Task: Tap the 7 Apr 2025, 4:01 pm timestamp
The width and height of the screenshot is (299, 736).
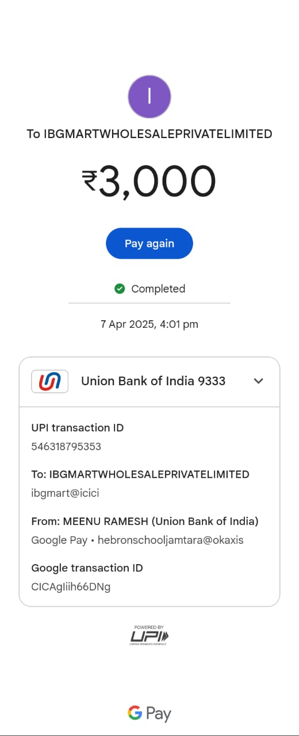Action: tap(149, 324)
